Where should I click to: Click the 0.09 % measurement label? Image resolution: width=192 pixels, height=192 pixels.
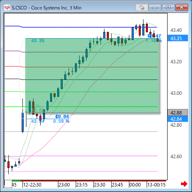click(x=61, y=121)
